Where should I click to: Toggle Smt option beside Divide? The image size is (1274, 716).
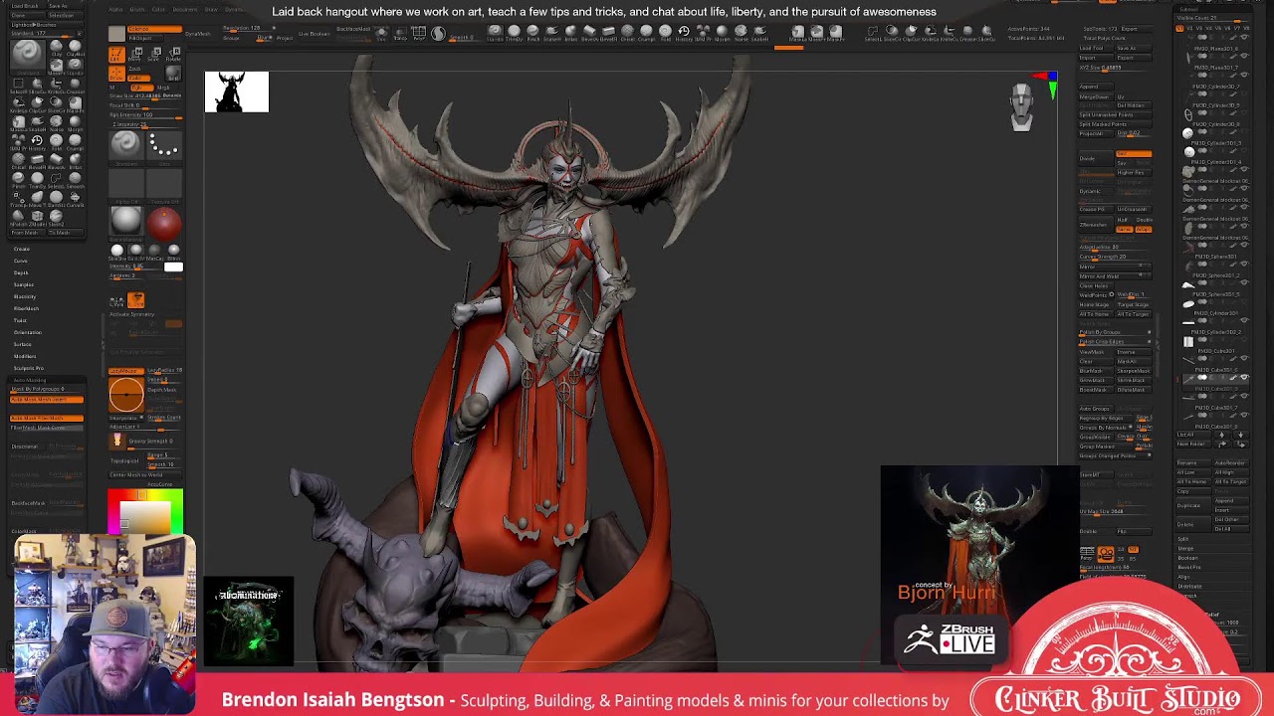coord(1134,154)
